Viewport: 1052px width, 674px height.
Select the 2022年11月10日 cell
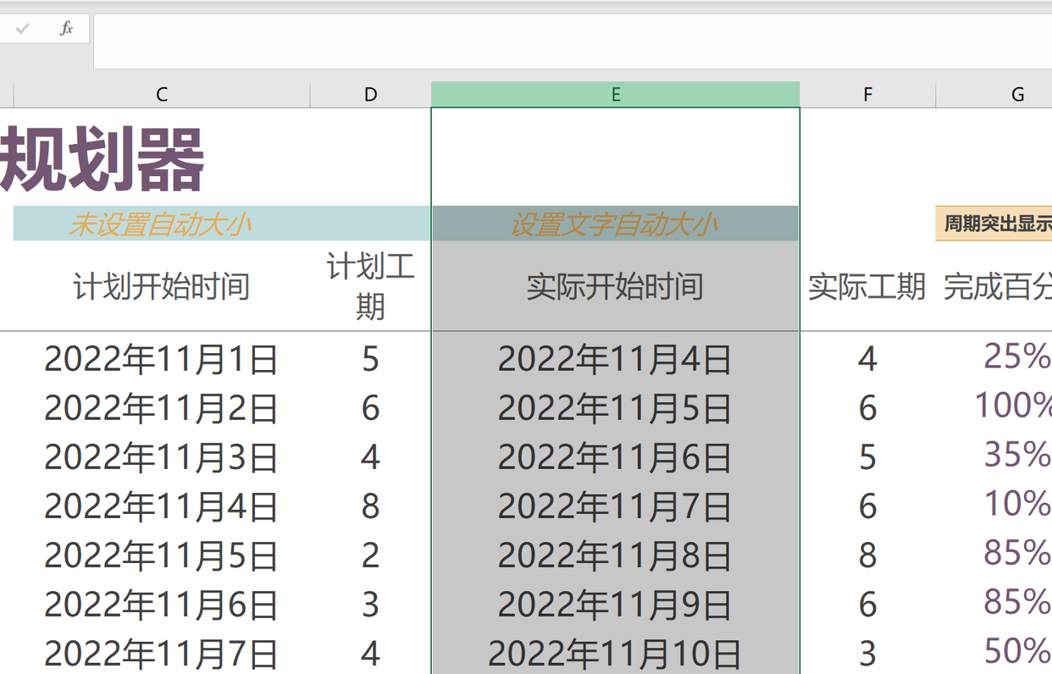615,652
